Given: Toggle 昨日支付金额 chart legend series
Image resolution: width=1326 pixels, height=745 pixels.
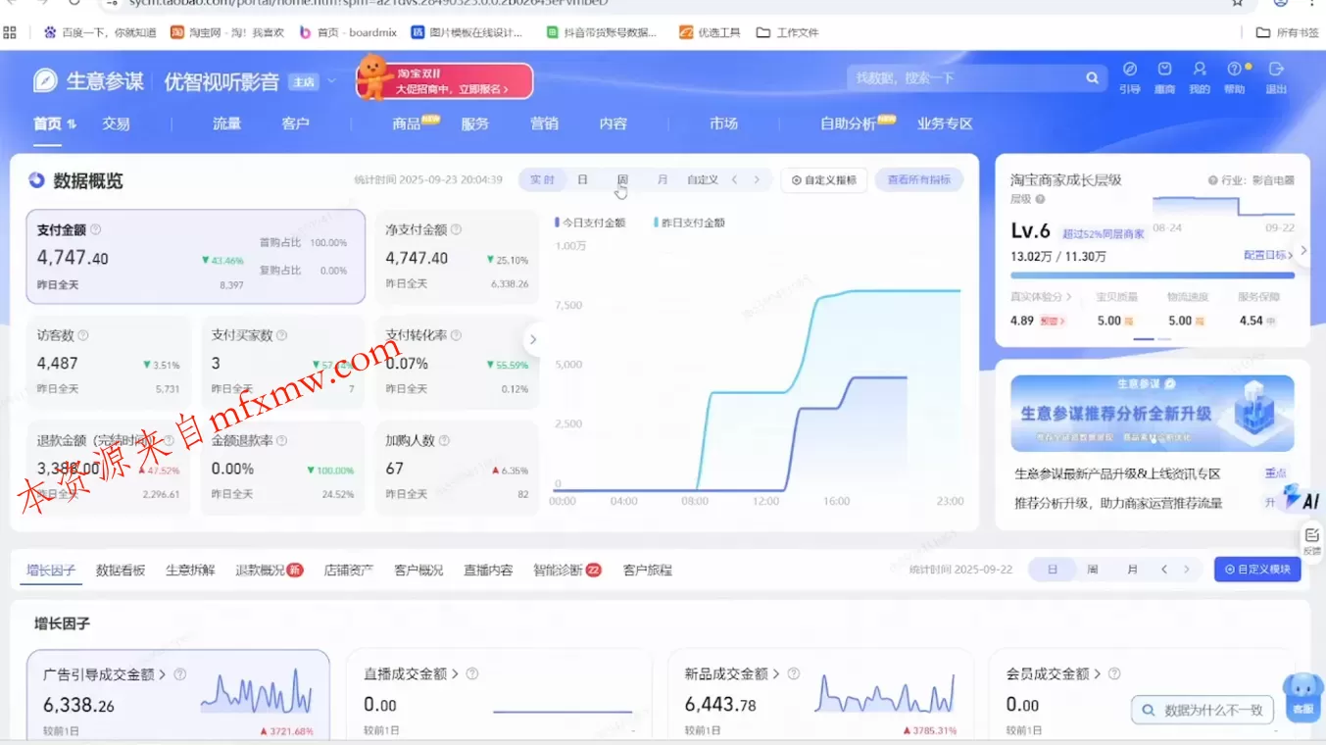Looking at the screenshot, I should [x=689, y=223].
